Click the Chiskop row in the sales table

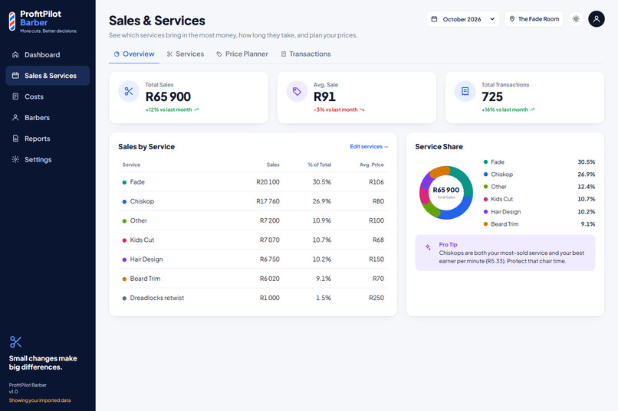coord(253,201)
